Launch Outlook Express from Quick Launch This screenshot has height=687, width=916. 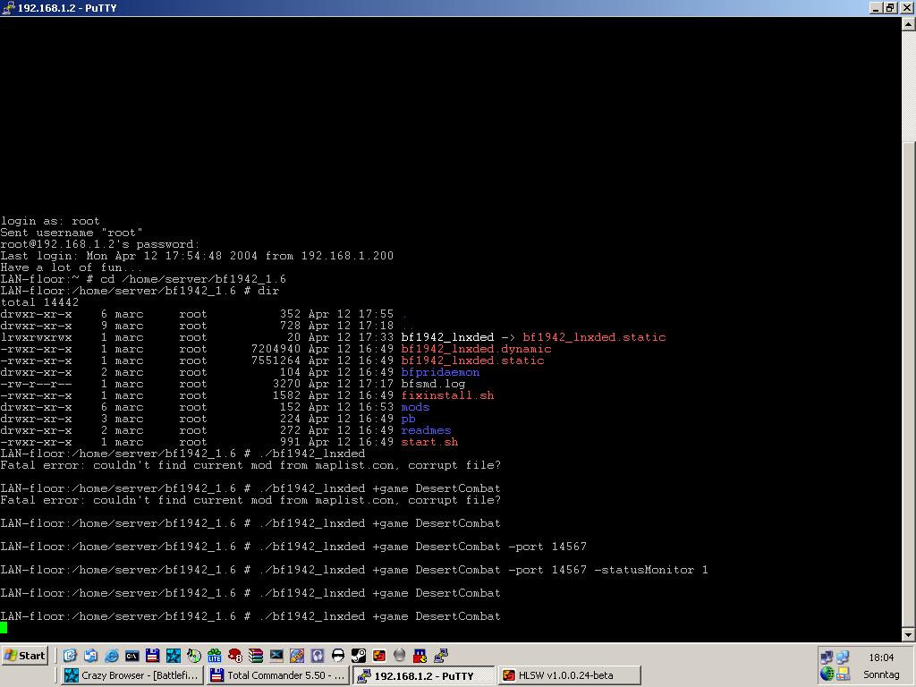coord(90,656)
